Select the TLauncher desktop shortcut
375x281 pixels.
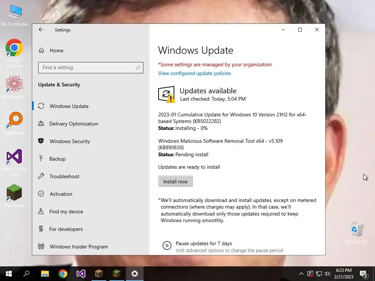14,196
